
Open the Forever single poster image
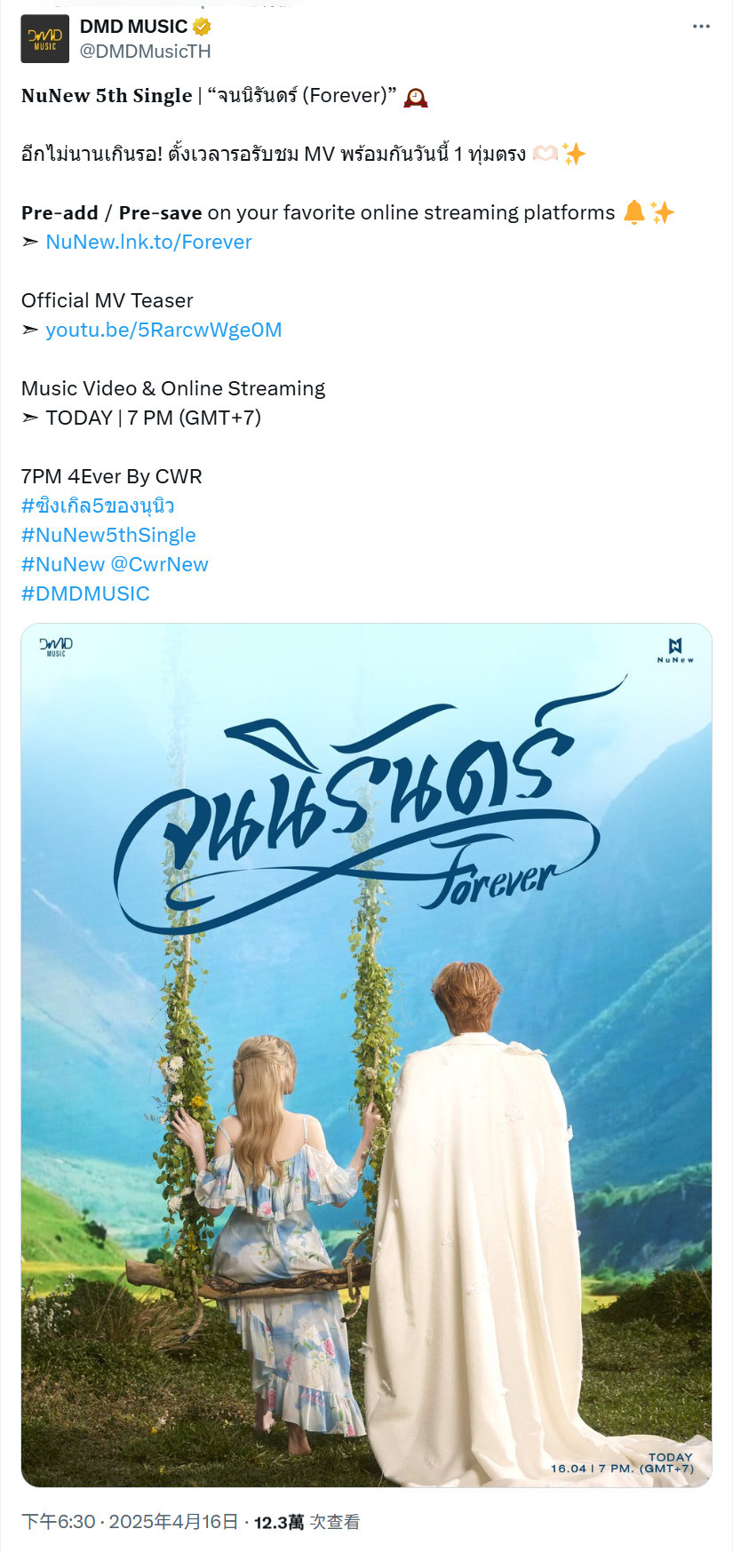366,1055
